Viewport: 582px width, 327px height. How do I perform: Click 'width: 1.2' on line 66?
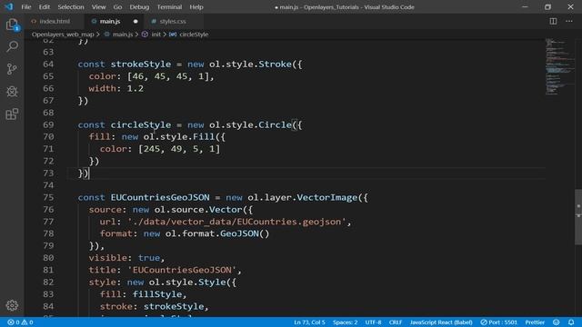coord(115,89)
